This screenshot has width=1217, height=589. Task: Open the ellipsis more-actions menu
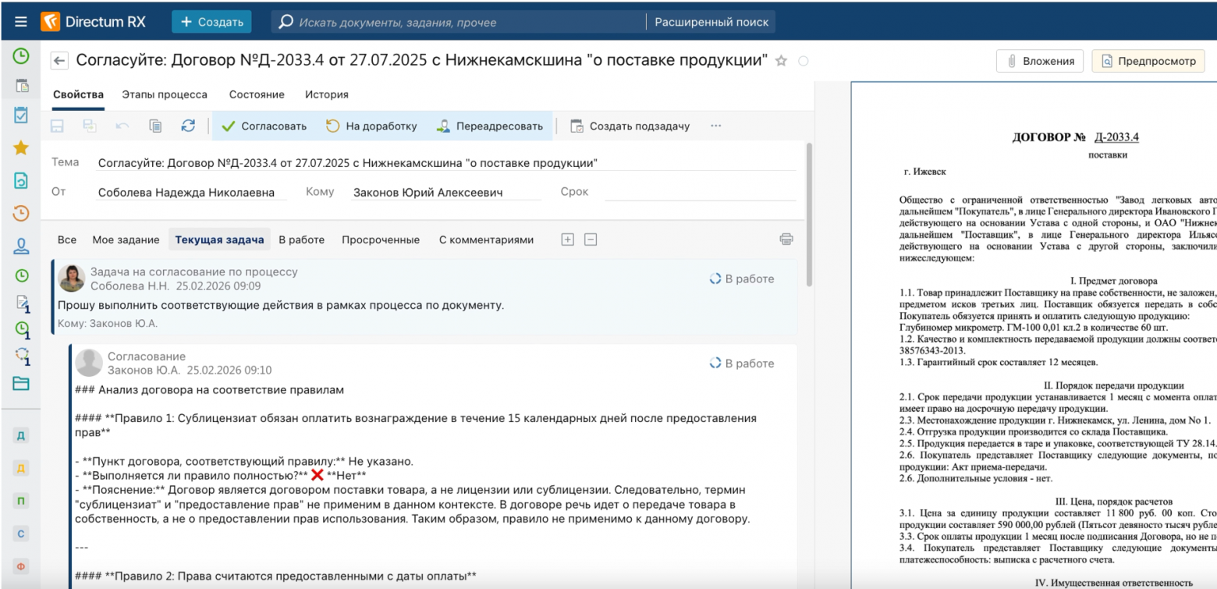click(x=715, y=125)
